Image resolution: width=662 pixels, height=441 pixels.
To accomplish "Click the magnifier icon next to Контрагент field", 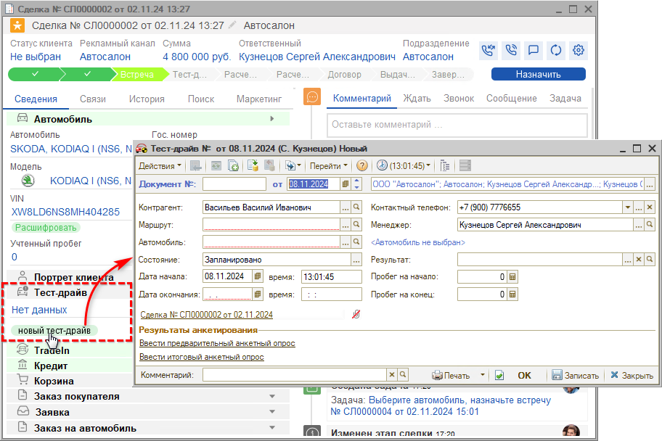I will coord(356,207).
